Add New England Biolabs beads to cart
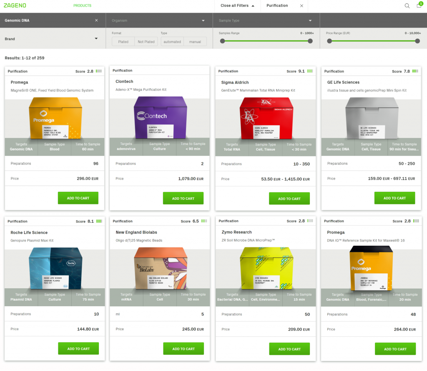Screen dimensions: 427x371 click(183, 348)
